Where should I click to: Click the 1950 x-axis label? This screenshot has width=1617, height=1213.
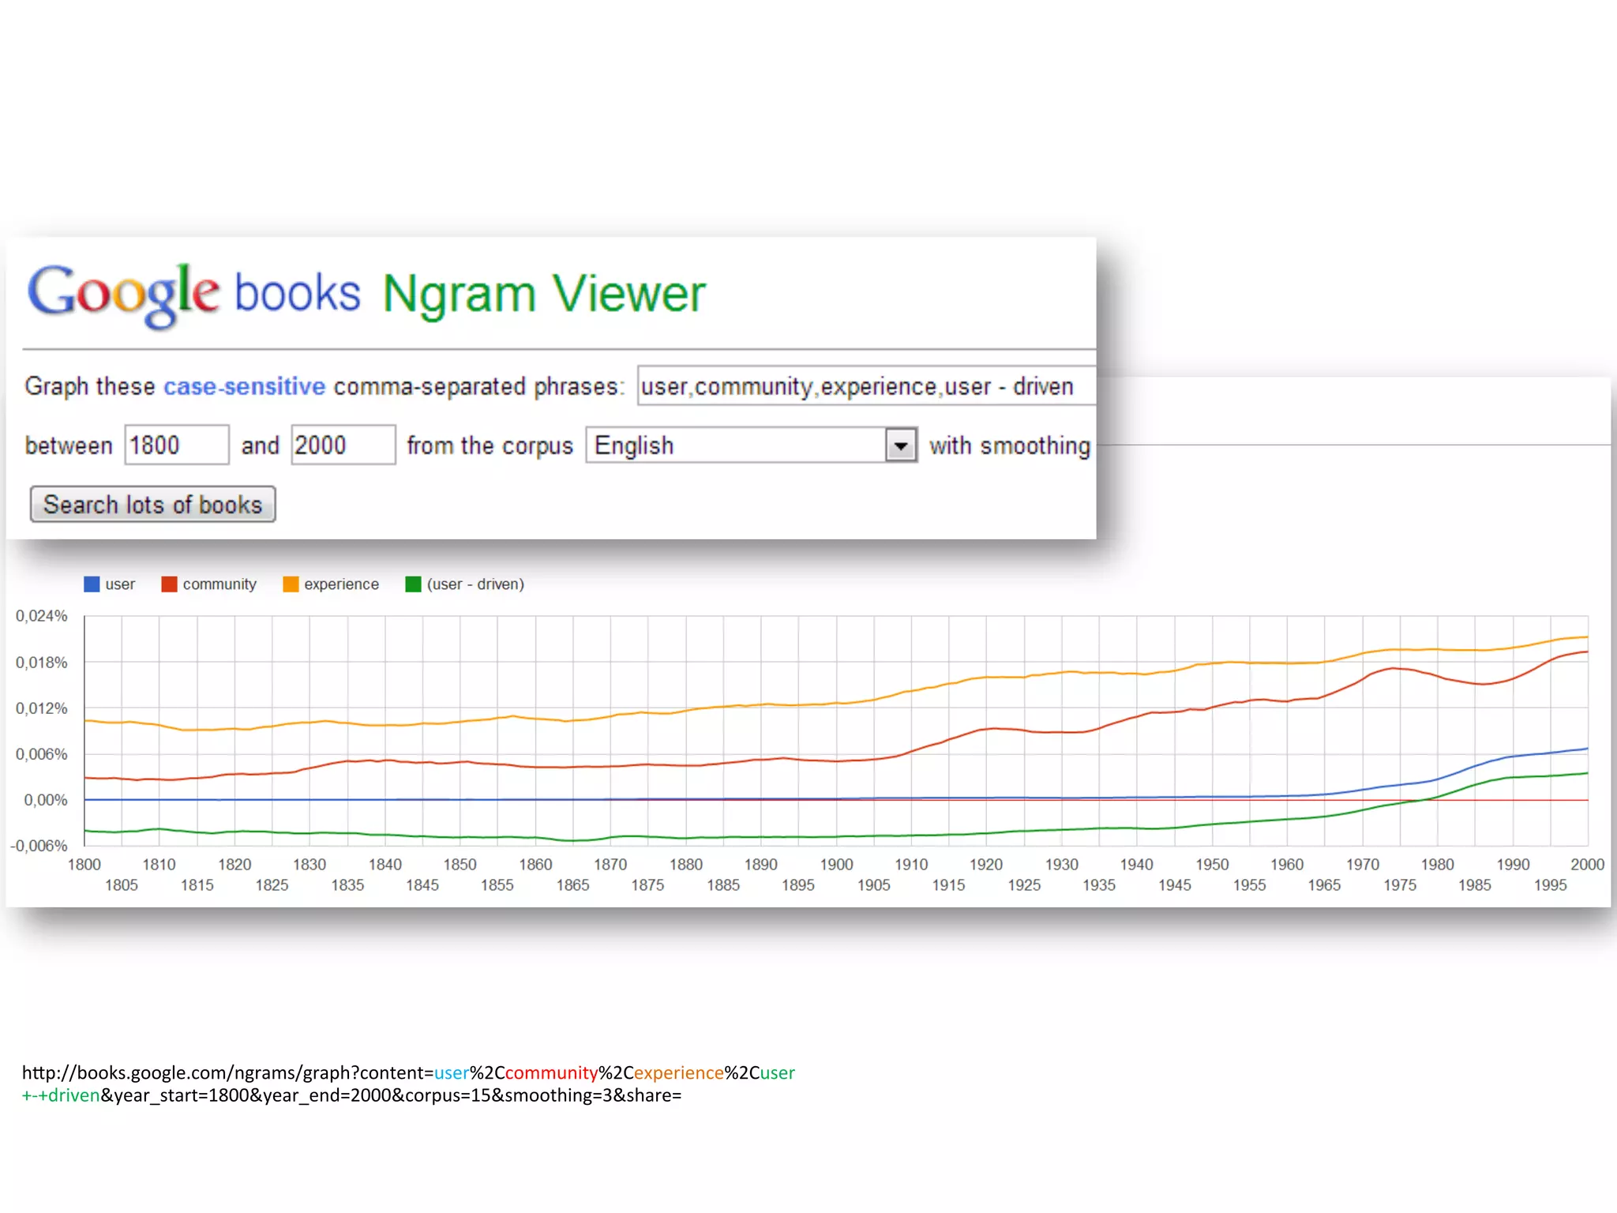click(x=1212, y=865)
